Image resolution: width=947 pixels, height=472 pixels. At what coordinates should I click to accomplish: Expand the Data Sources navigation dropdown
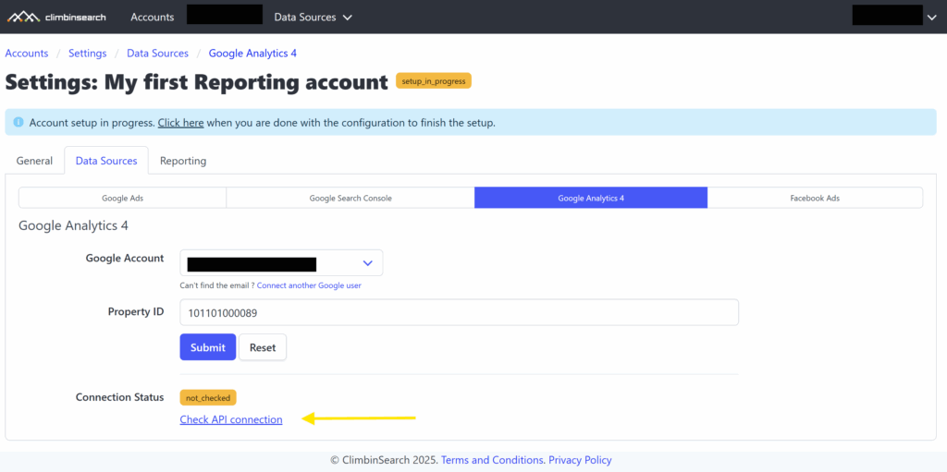[313, 17]
